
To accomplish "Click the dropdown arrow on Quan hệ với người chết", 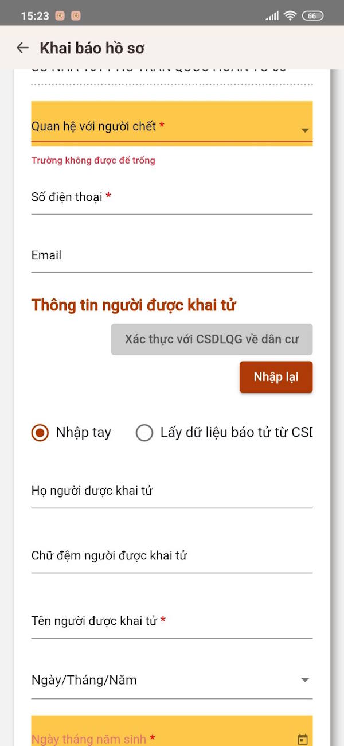I will 306,131.
